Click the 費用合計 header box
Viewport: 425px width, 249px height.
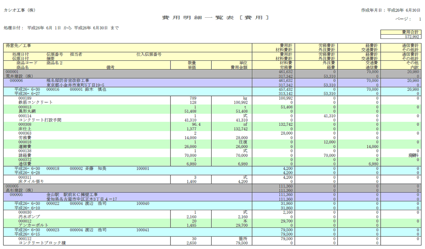[x=401, y=32]
